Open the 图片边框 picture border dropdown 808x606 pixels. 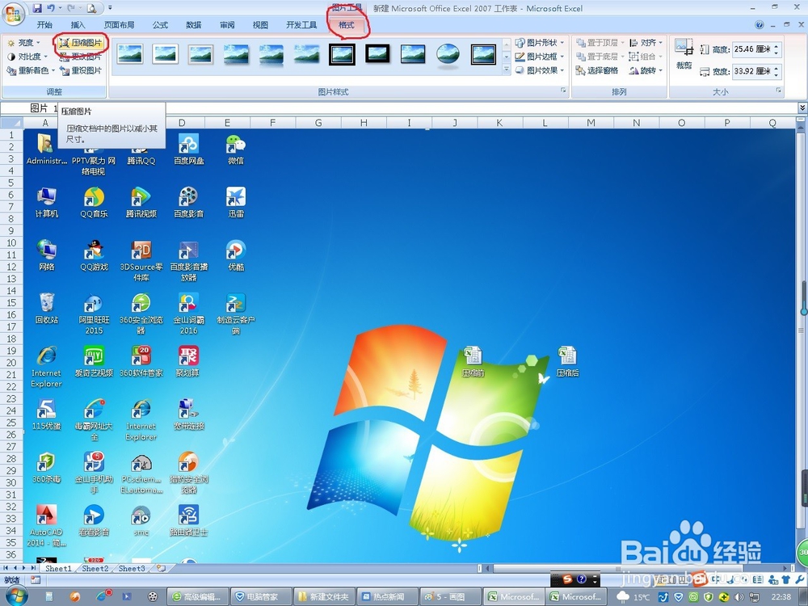click(x=540, y=57)
